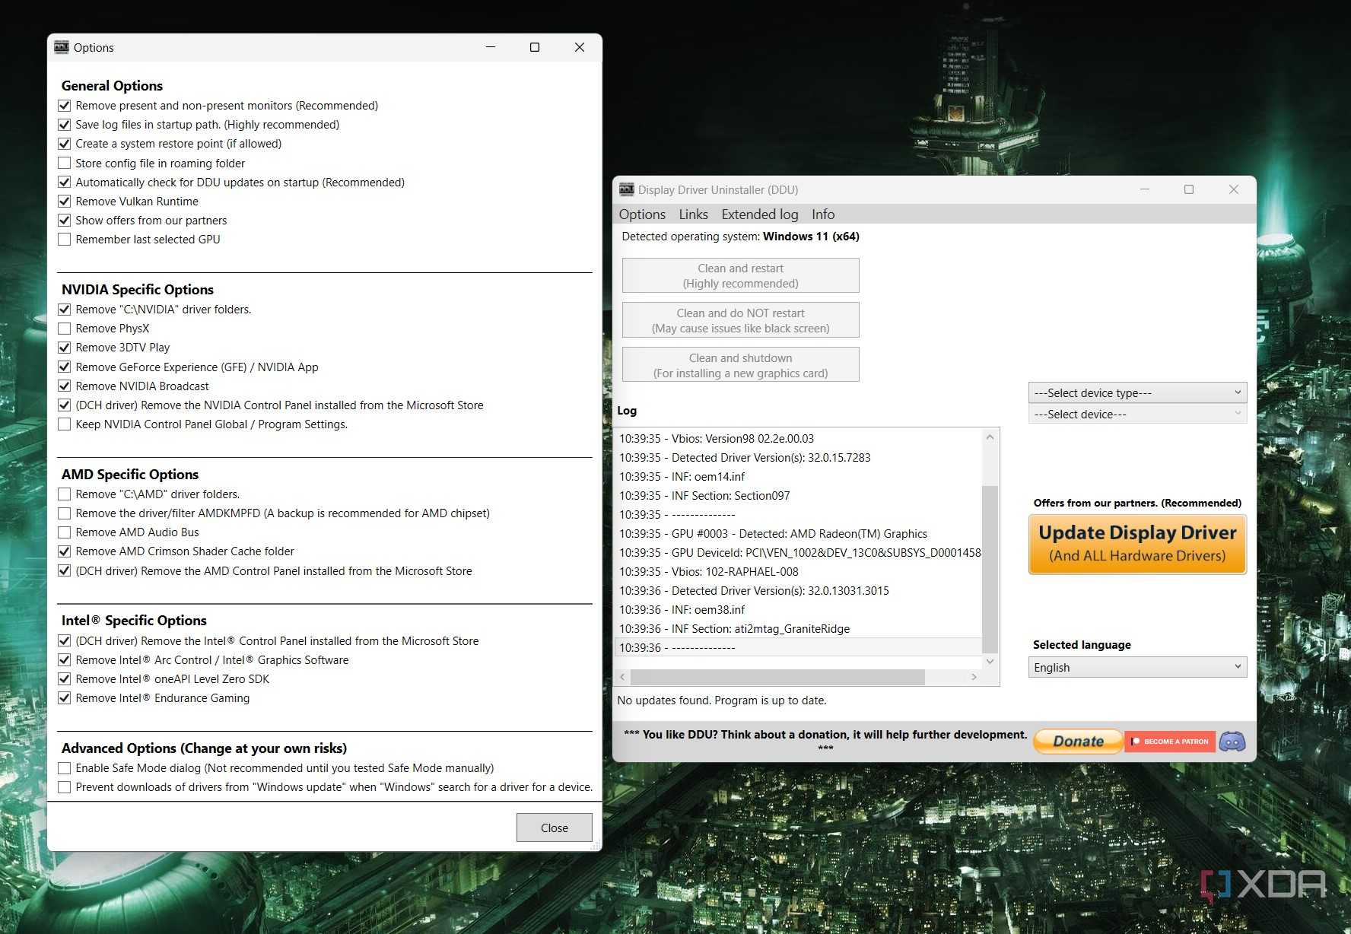This screenshot has height=934, width=1351.
Task: Click the orange Donate button
Action: pos(1078,741)
